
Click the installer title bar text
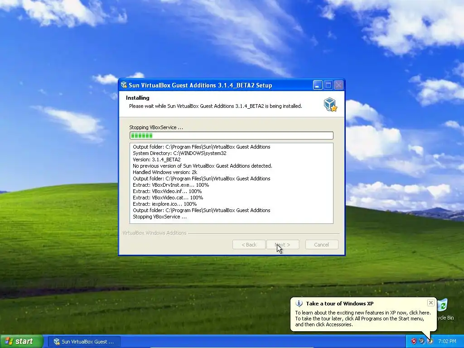coord(200,86)
